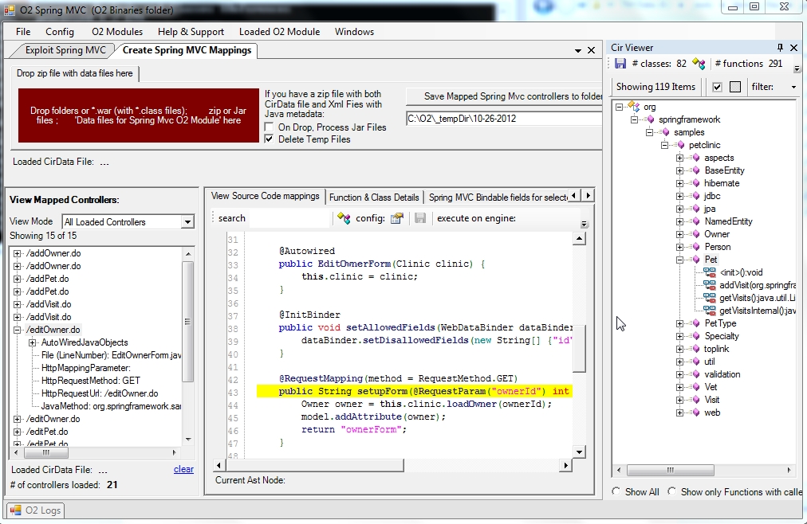This screenshot has width=807, height=524.
Task: Click the 'org' root node icon
Action: pos(634,107)
